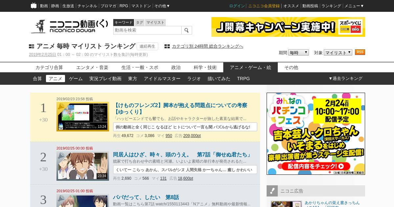Select the 実況プレイ動画 subcategory
Image resolution: width=394 pixels, height=207 pixels.
pyautogui.click(x=105, y=79)
